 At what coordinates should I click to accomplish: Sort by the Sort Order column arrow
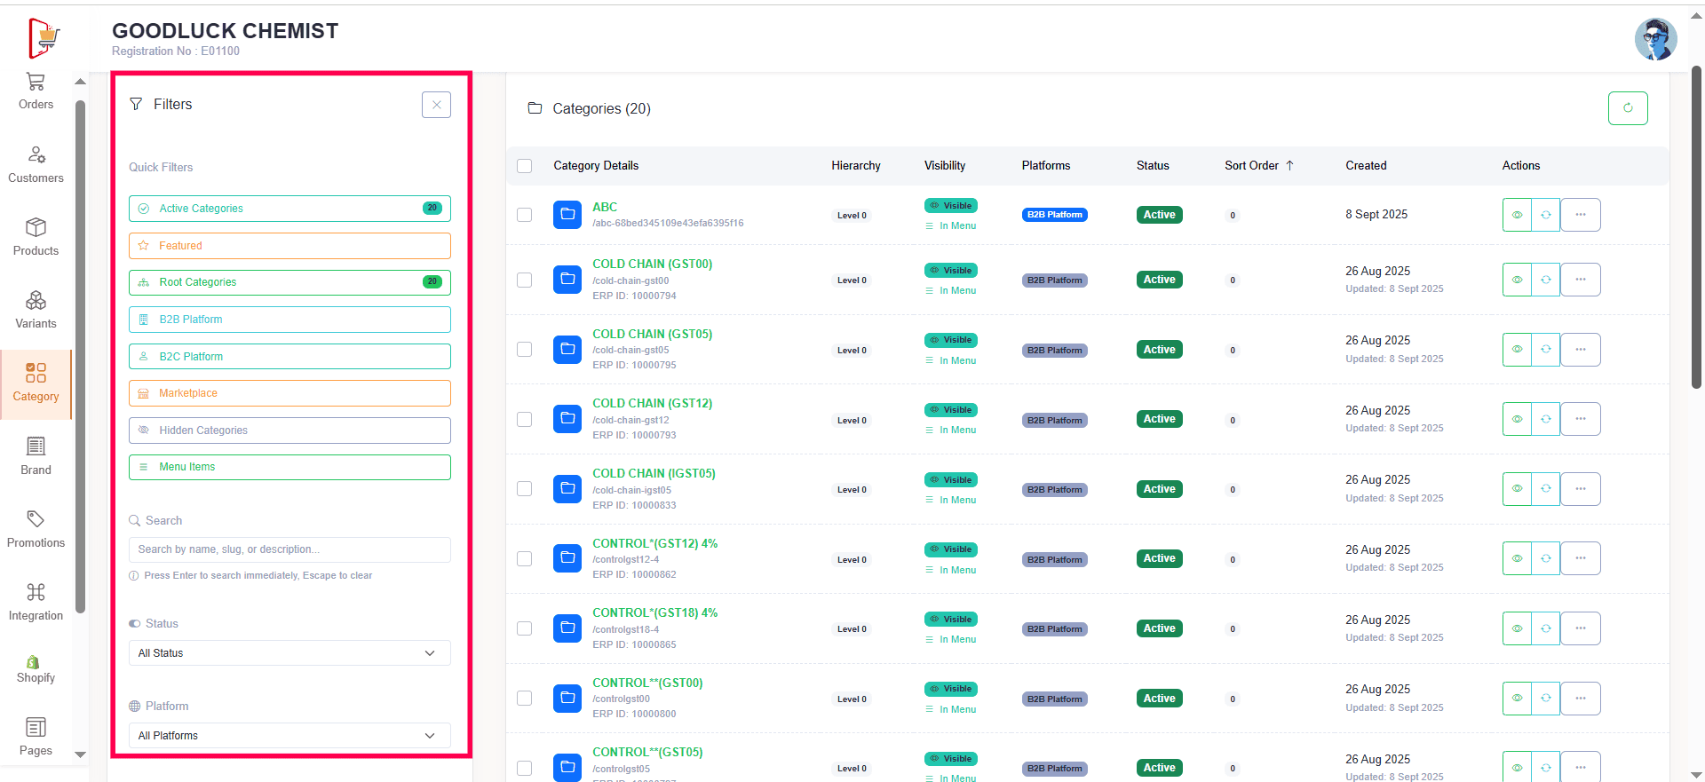pos(1289,166)
